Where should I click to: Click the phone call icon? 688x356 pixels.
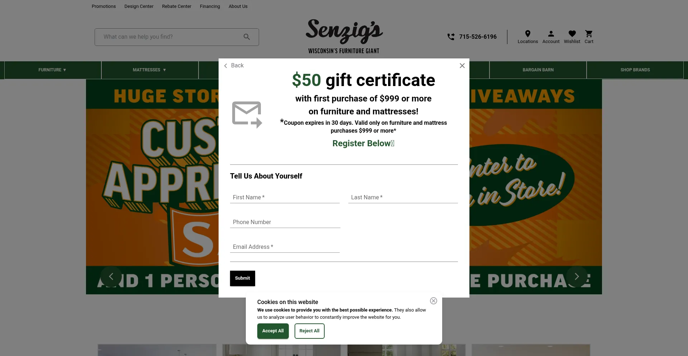point(451,37)
